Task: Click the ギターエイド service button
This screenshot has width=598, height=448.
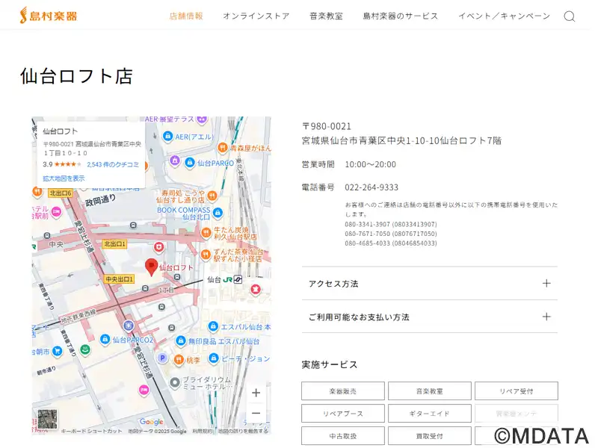Action: coord(430,414)
